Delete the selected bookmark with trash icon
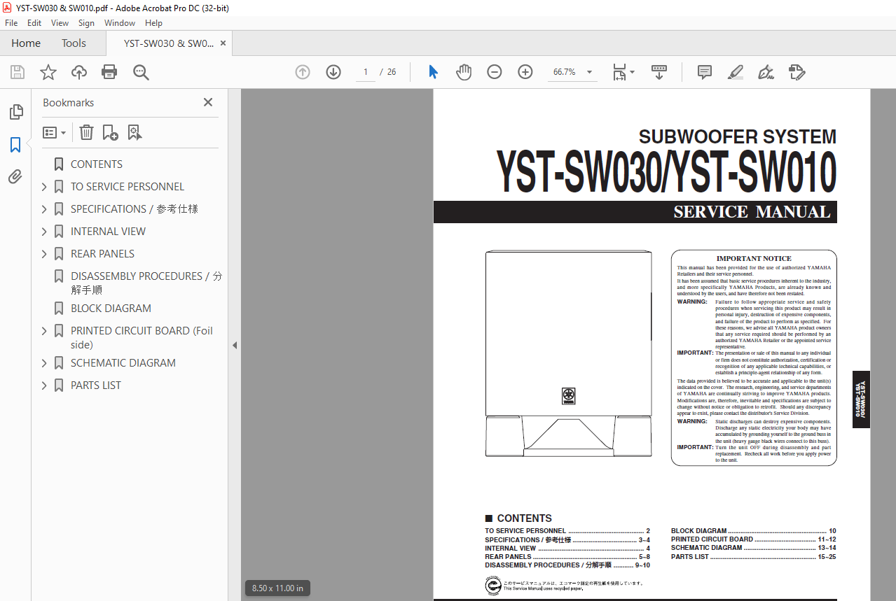Image resolution: width=896 pixels, height=601 pixels. [86, 132]
